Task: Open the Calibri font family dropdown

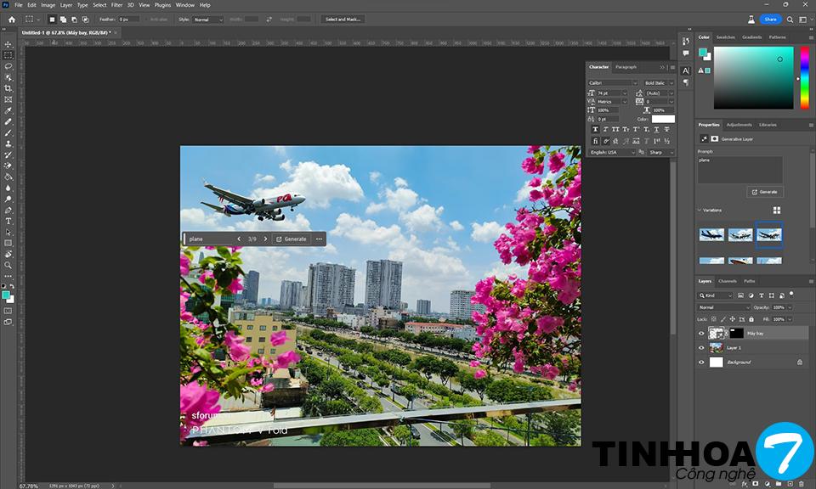Action: click(612, 82)
